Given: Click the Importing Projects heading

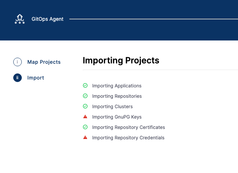Looking at the screenshot, I should (121, 60).
